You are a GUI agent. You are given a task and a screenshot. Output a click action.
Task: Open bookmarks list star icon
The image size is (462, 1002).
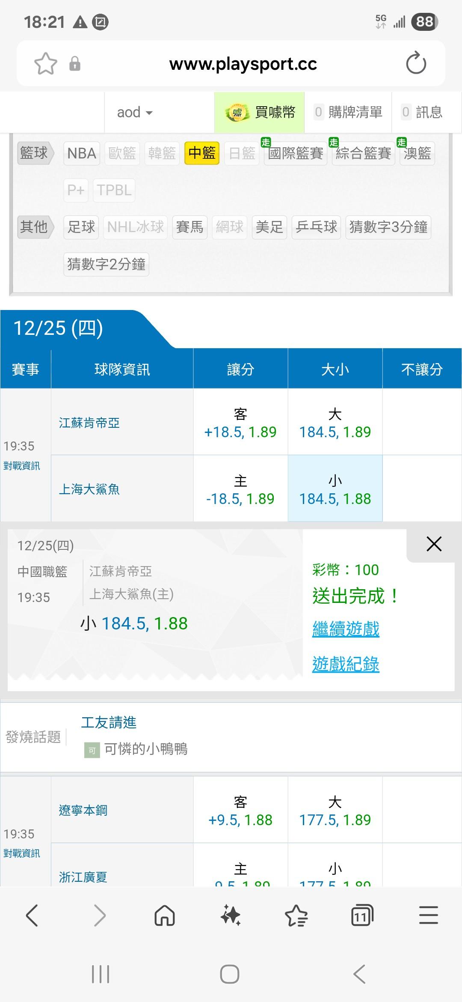(296, 916)
